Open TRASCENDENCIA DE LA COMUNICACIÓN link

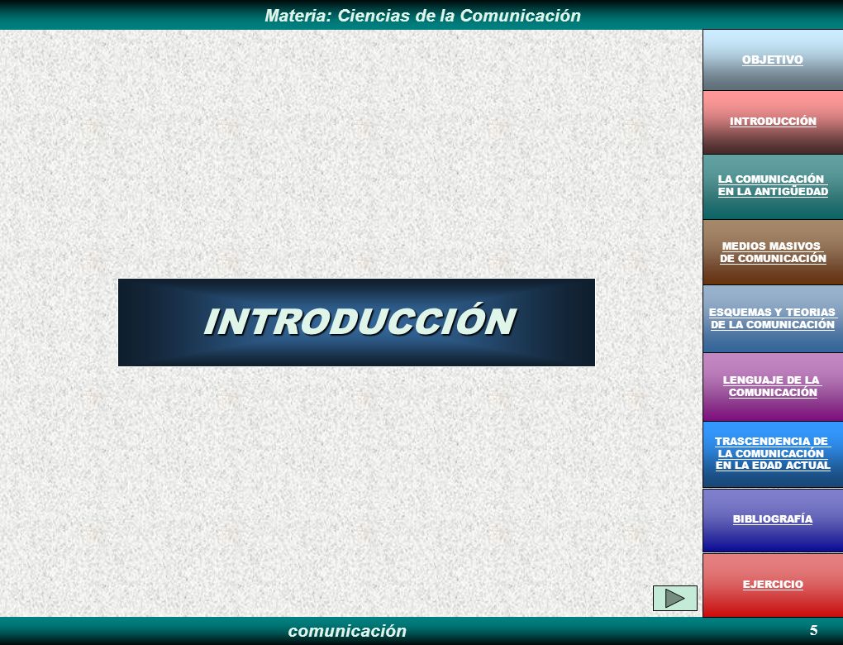(x=773, y=453)
